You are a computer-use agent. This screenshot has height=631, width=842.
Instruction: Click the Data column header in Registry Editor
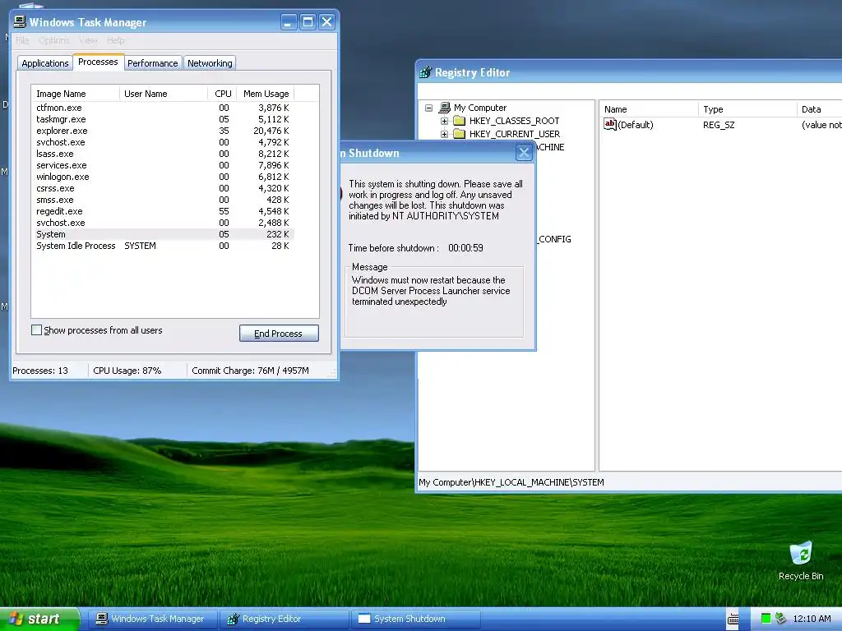[819, 109]
